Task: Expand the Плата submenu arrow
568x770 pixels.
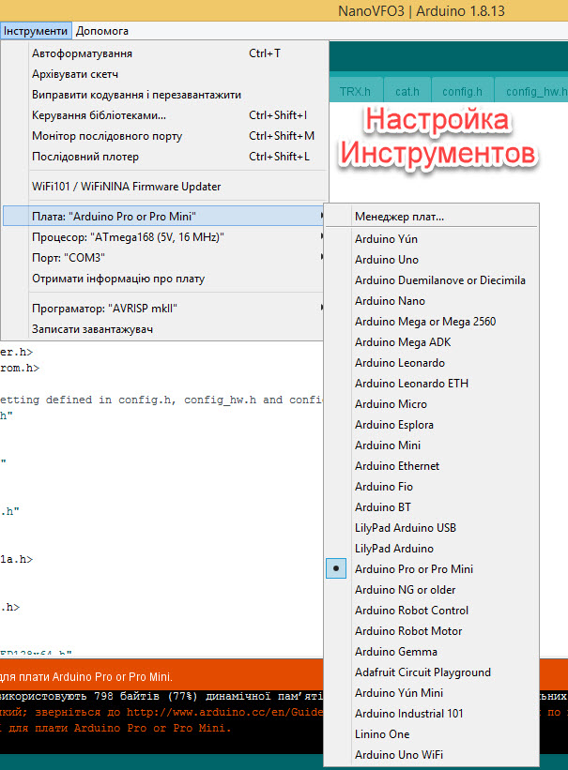Action: [x=322, y=217]
